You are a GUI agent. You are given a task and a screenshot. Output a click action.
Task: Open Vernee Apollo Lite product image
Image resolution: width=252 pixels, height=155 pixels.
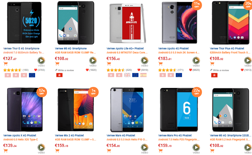click(x=127, y=23)
